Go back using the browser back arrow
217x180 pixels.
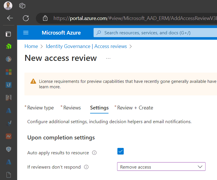10,18
